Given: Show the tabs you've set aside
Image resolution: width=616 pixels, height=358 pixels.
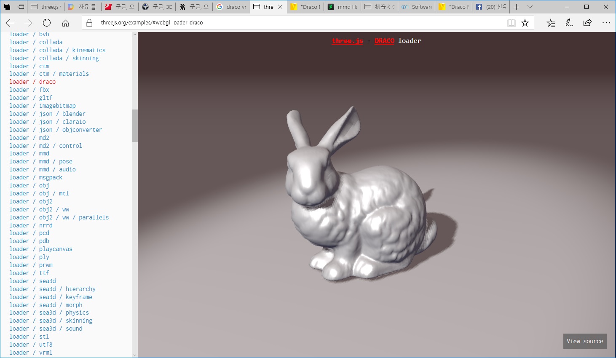Looking at the screenshot, I should click(x=7, y=7).
